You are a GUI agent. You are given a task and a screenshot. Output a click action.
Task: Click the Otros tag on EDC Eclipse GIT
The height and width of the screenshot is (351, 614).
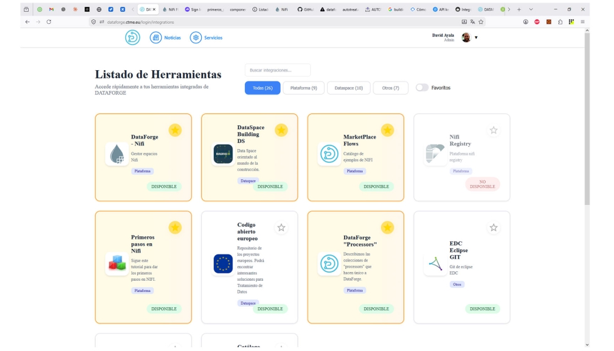click(457, 285)
